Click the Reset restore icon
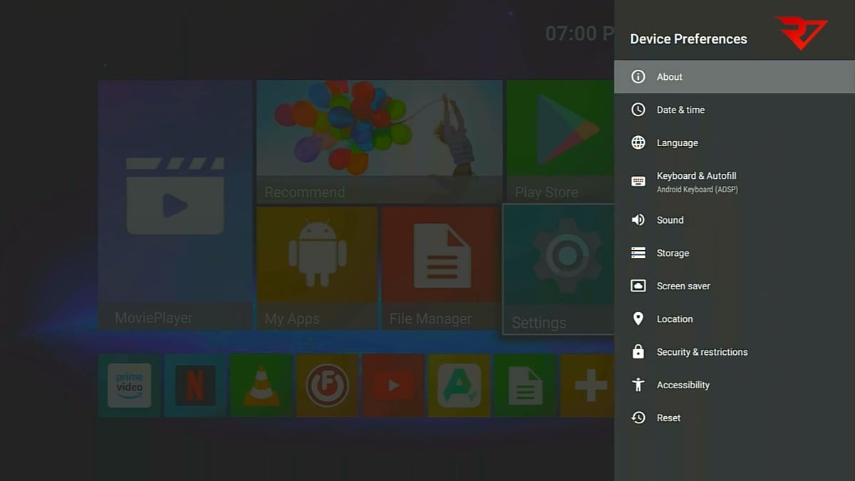Viewport: 855px width, 481px height. click(638, 418)
